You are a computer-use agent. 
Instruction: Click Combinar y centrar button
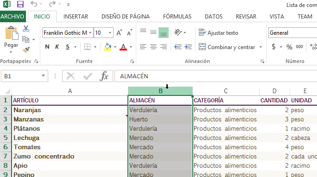tap(227, 47)
